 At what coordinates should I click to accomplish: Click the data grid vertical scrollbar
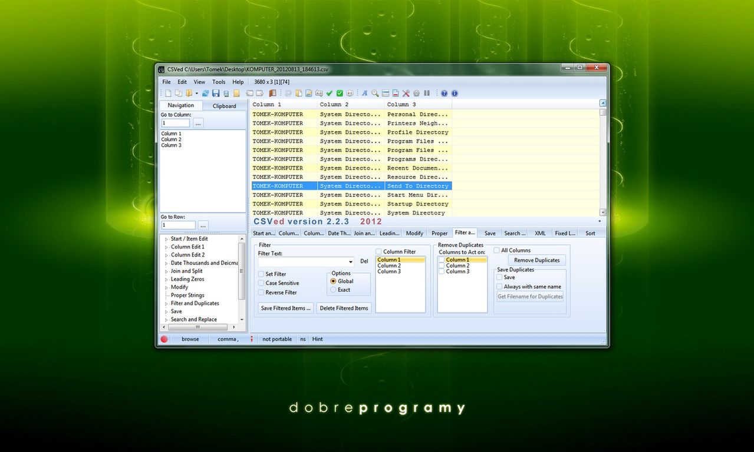click(x=602, y=158)
